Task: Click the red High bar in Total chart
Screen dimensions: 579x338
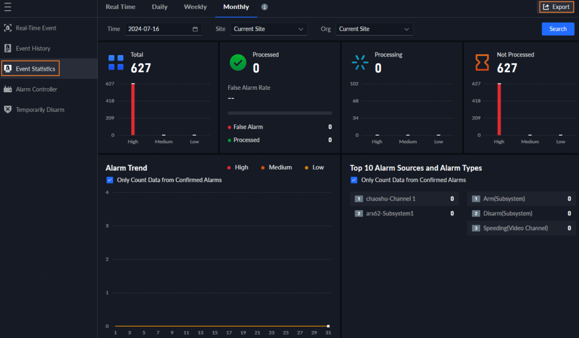Action: click(x=133, y=109)
